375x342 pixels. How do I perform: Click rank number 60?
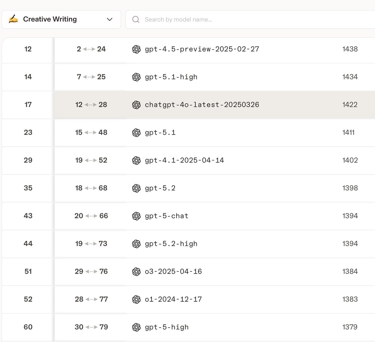(x=28, y=327)
